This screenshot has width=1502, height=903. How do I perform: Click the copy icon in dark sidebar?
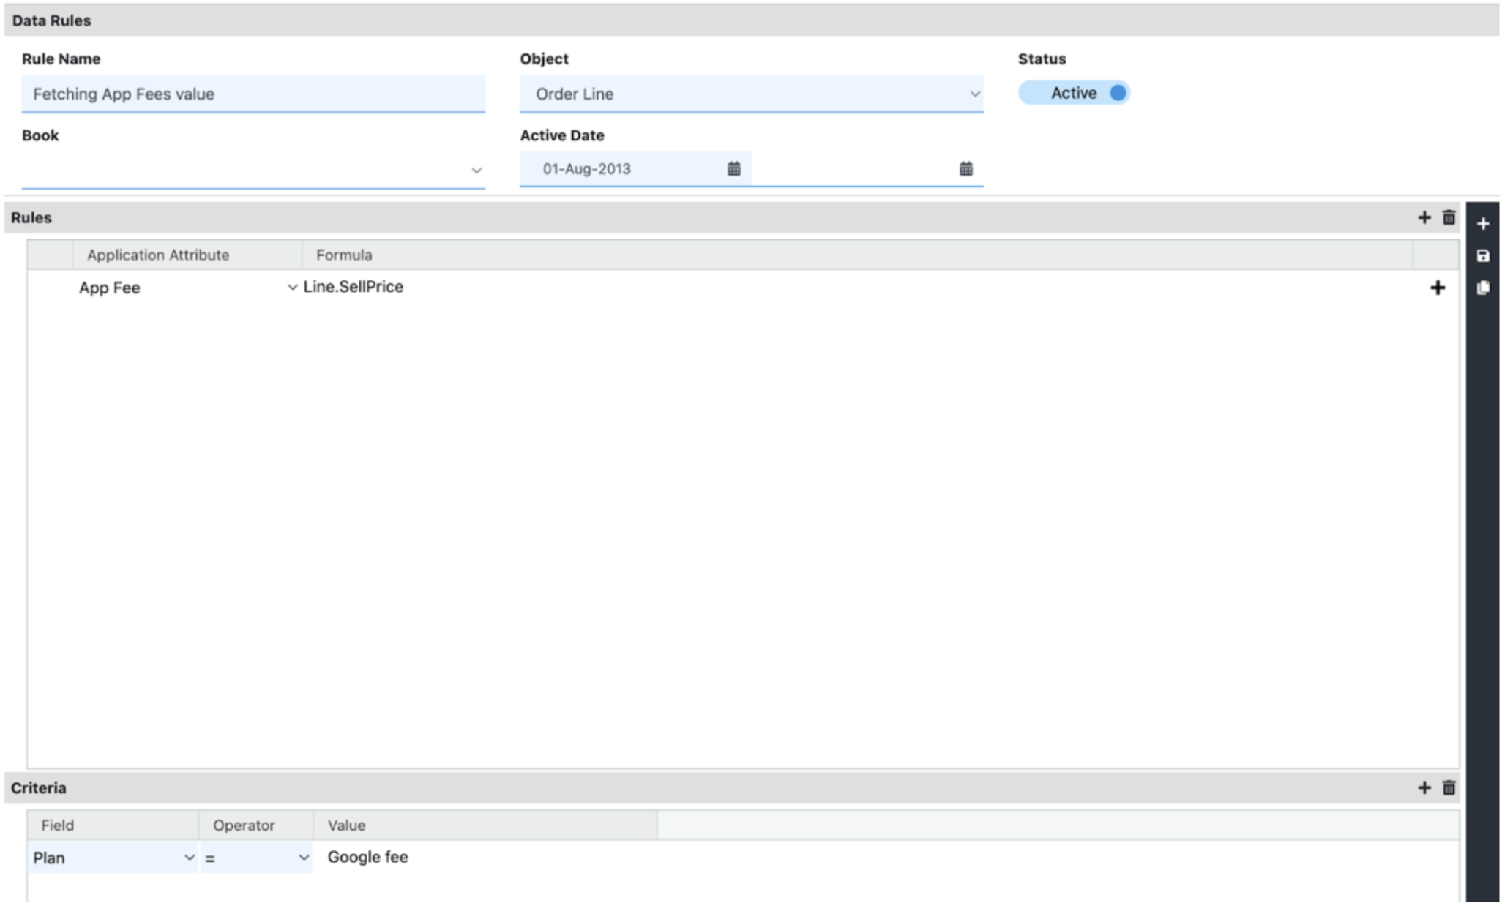click(1483, 288)
